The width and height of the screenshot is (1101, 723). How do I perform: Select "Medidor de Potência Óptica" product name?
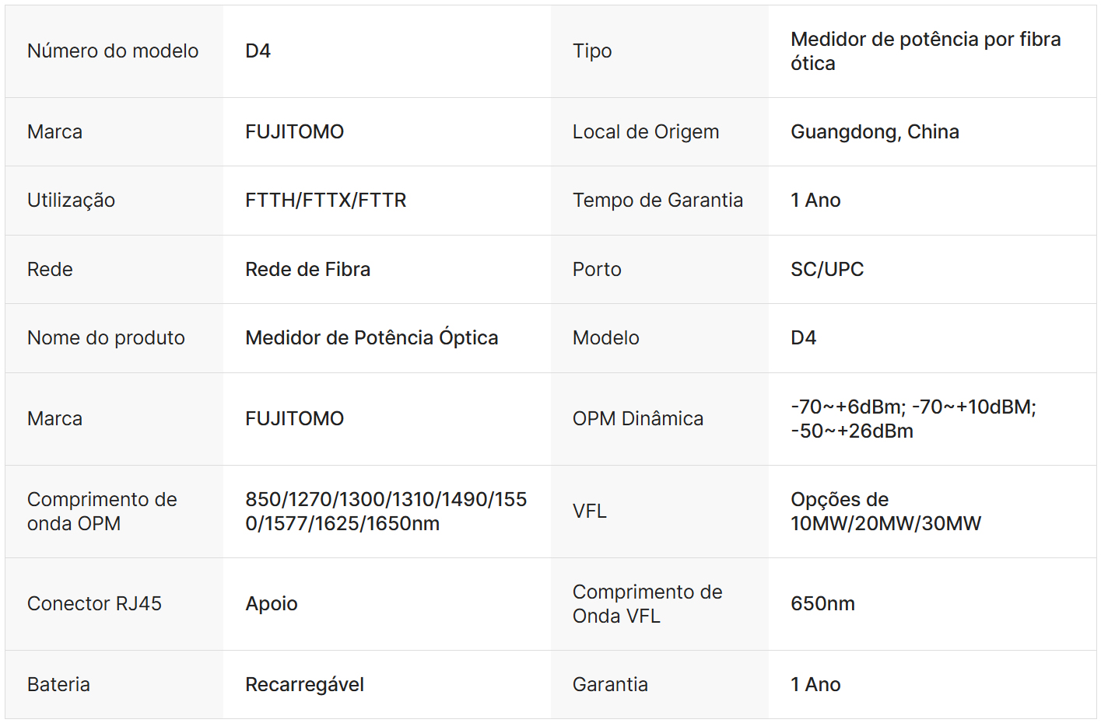[x=371, y=338]
